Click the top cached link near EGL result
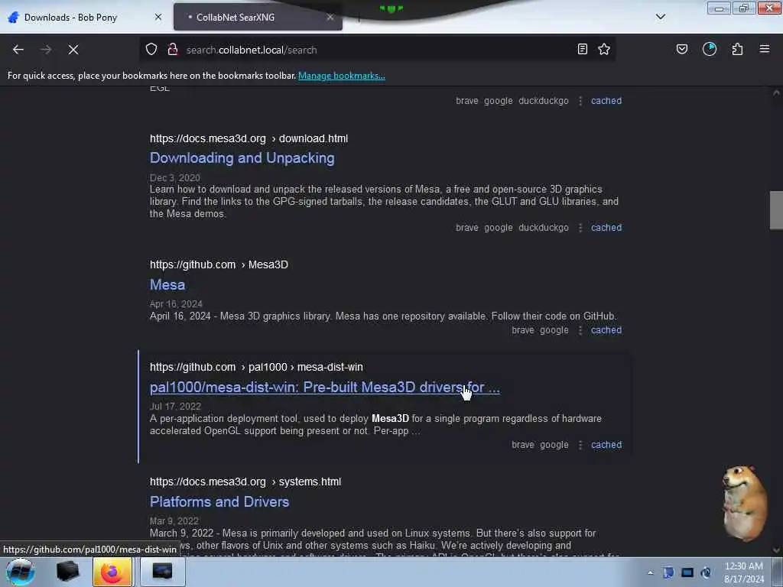The height and width of the screenshot is (587, 783). (606, 101)
